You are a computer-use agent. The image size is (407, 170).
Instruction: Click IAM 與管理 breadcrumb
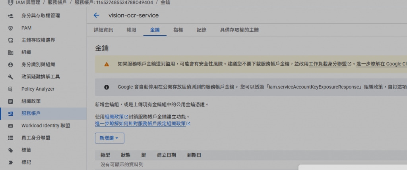[x=28, y=3]
